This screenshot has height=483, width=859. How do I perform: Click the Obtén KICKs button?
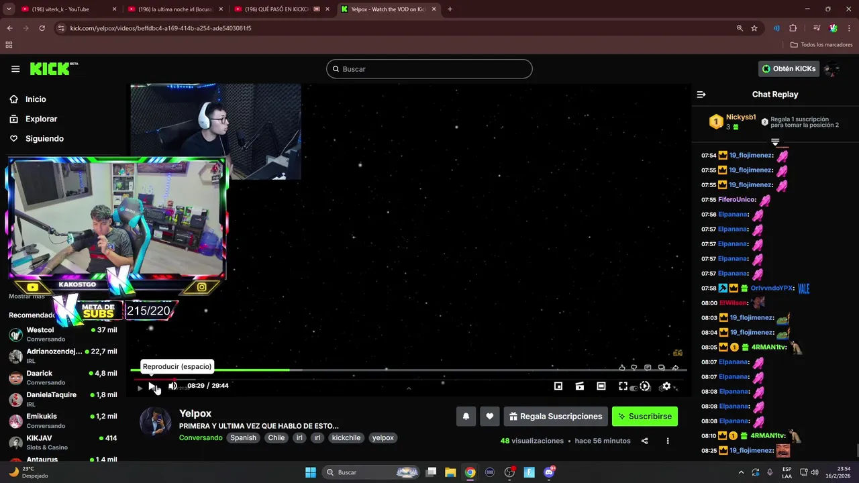789,68
